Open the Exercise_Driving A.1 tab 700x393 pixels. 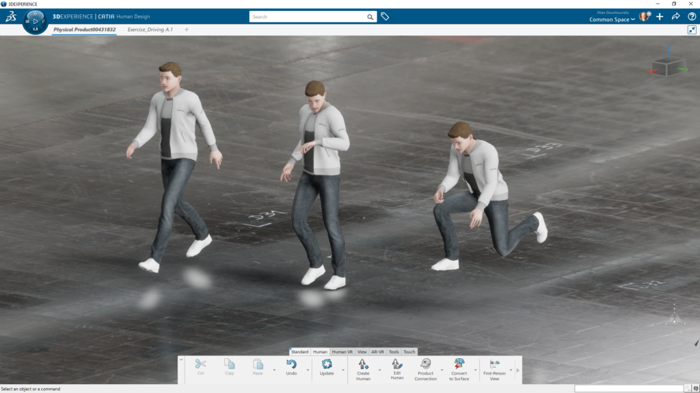point(150,30)
